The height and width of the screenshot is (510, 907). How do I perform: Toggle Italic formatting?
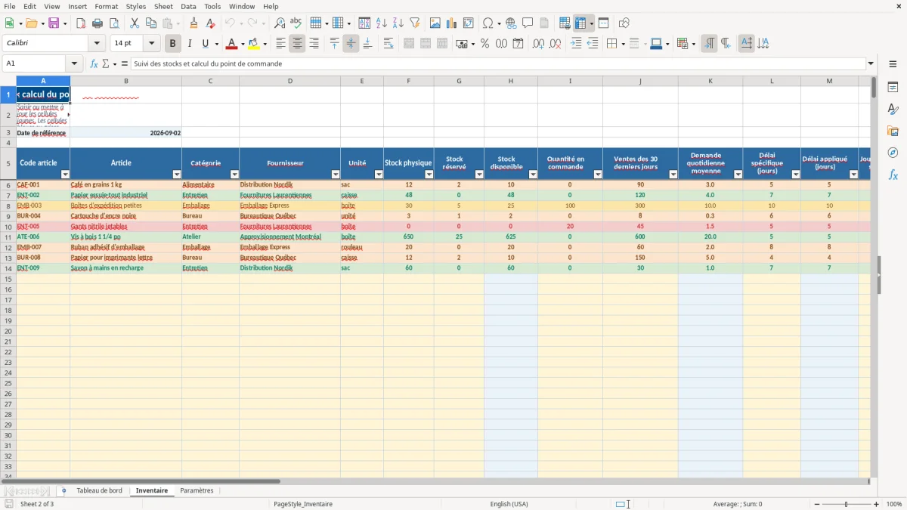coord(190,44)
